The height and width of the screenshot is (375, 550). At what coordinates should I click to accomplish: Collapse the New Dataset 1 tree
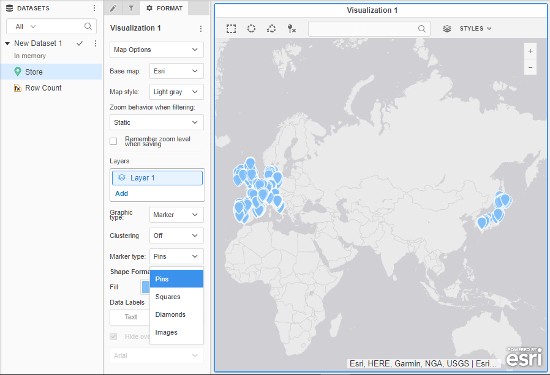(7, 43)
